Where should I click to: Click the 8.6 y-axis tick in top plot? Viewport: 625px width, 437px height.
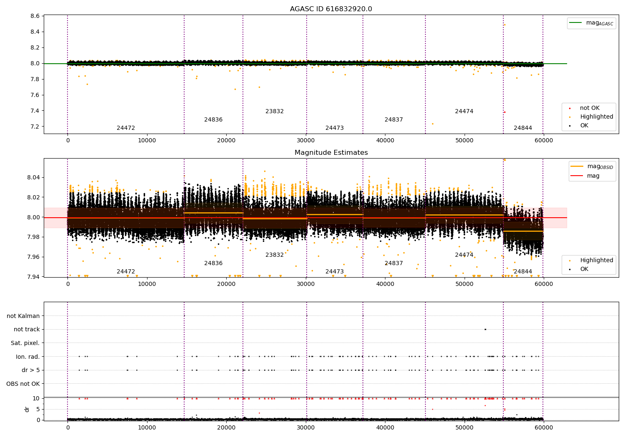pos(35,16)
